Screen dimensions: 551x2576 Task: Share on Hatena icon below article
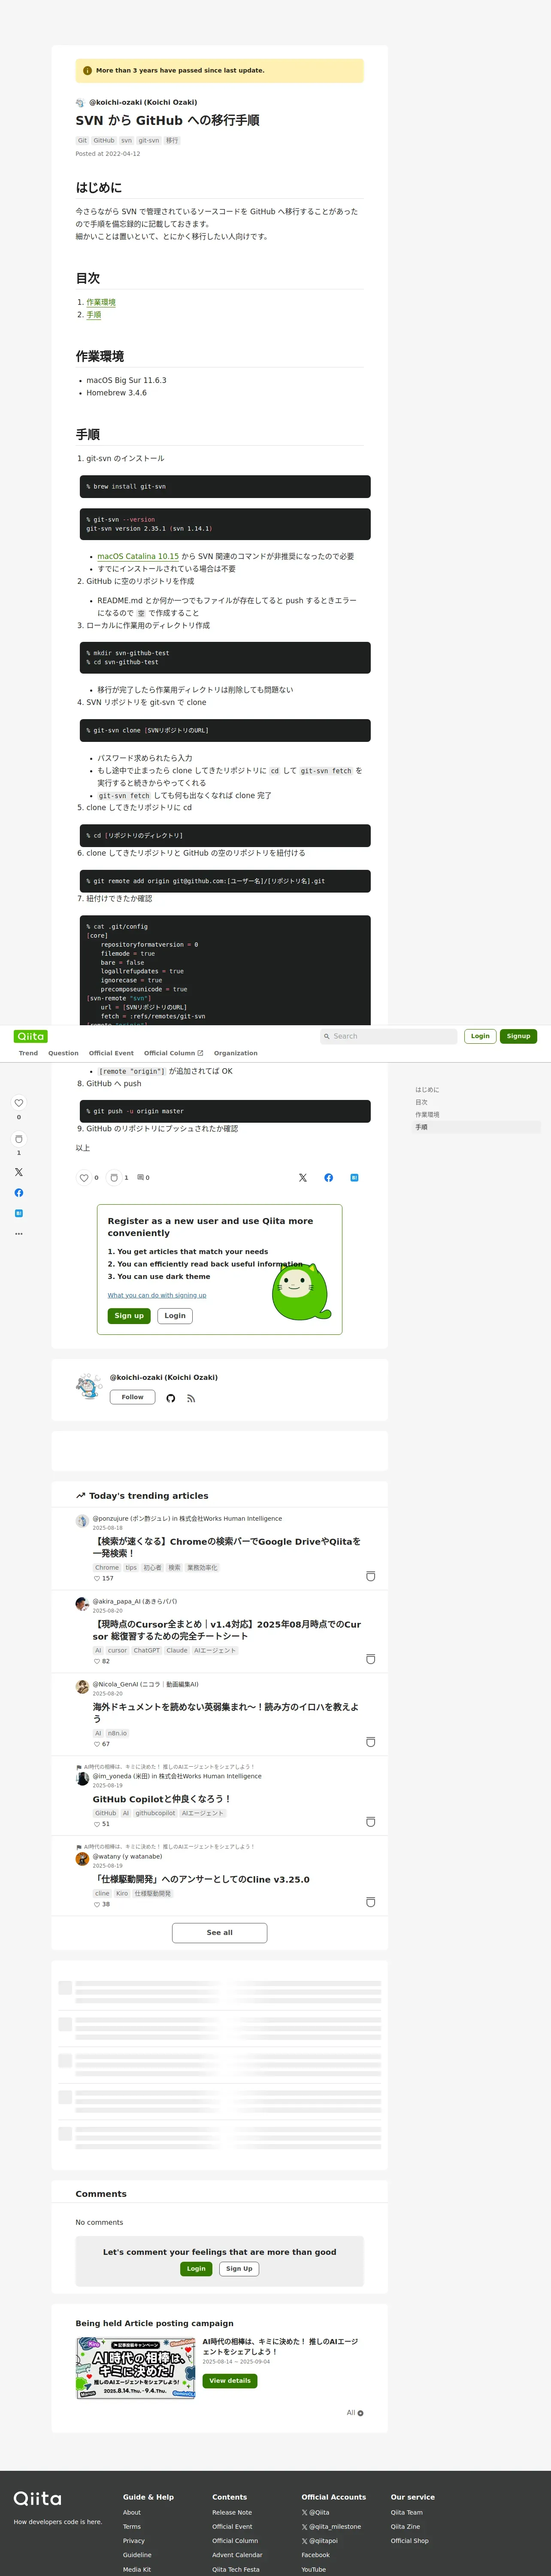pos(355,1178)
